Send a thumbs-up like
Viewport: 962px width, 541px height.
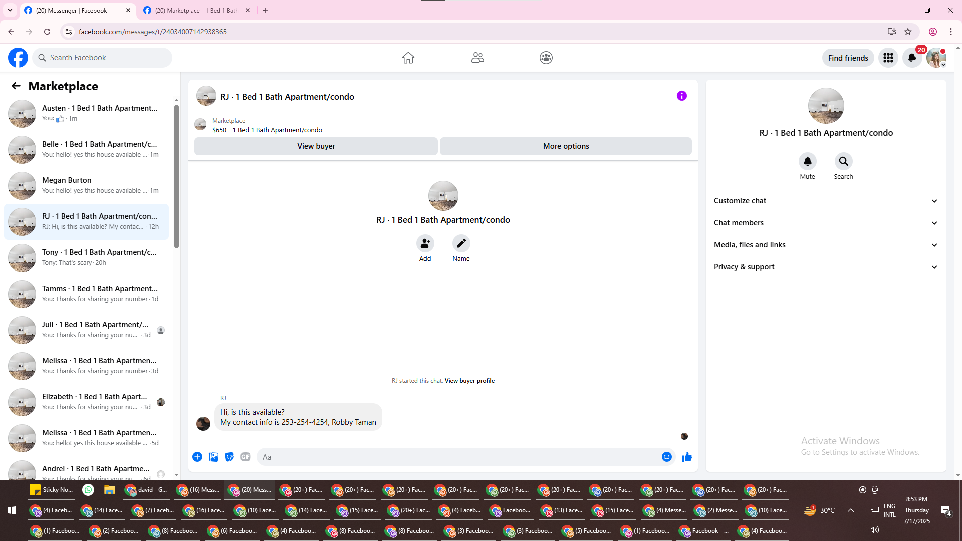click(687, 457)
